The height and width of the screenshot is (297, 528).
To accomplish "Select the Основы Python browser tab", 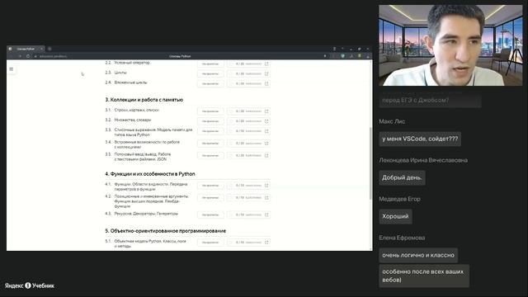I will pyautogui.click(x=26, y=49).
